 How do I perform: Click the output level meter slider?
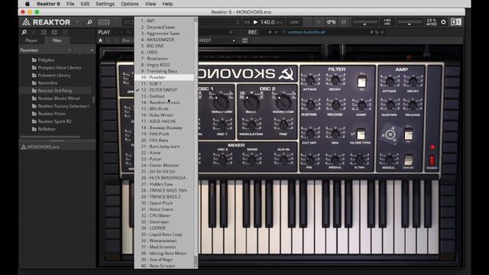(x=410, y=22)
